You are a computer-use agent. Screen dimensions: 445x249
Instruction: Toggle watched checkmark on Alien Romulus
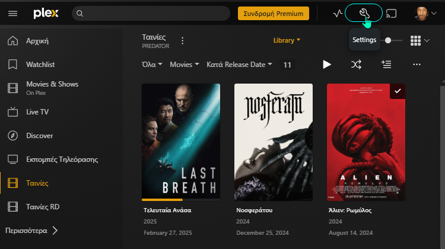398,91
